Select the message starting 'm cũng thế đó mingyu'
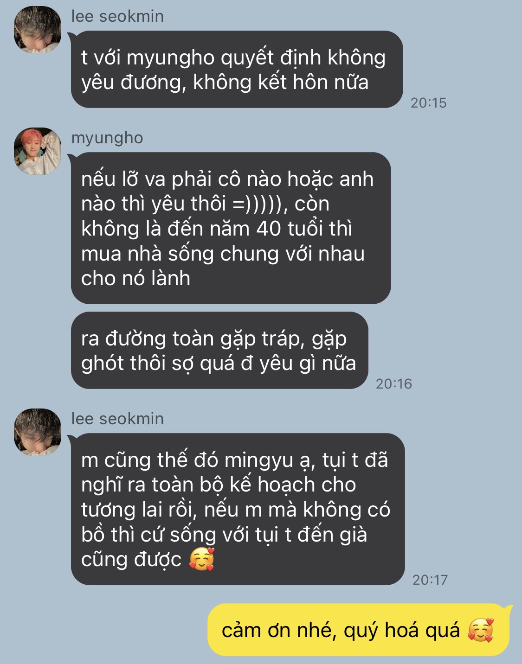Viewport: 522px width, 664px height. [238, 509]
